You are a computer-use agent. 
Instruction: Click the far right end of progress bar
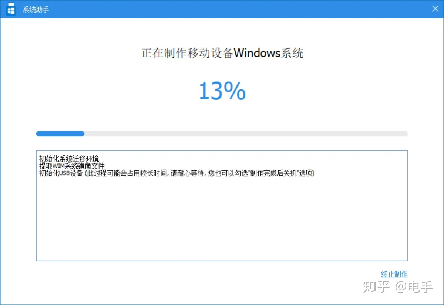pyautogui.click(x=406, y=133)
